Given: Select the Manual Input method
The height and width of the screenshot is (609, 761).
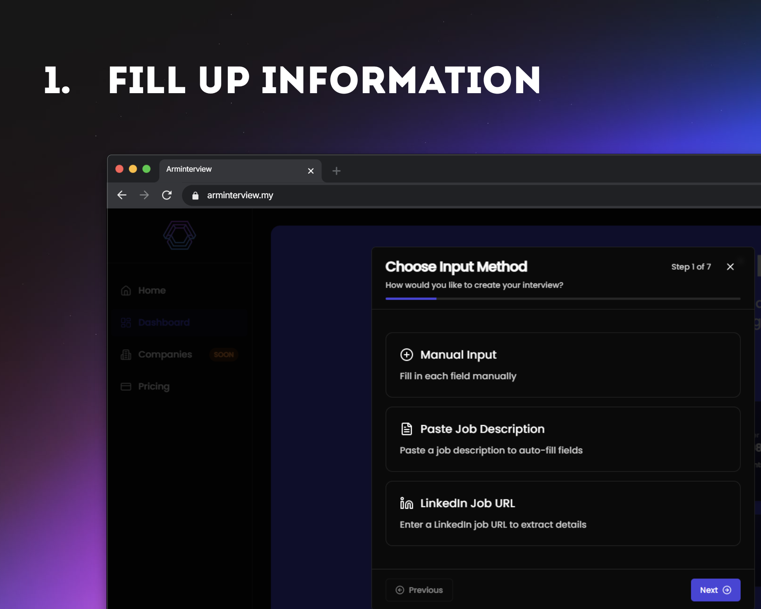Looking at the screenshot, I should pyautogui.click(x=563, y=364).
